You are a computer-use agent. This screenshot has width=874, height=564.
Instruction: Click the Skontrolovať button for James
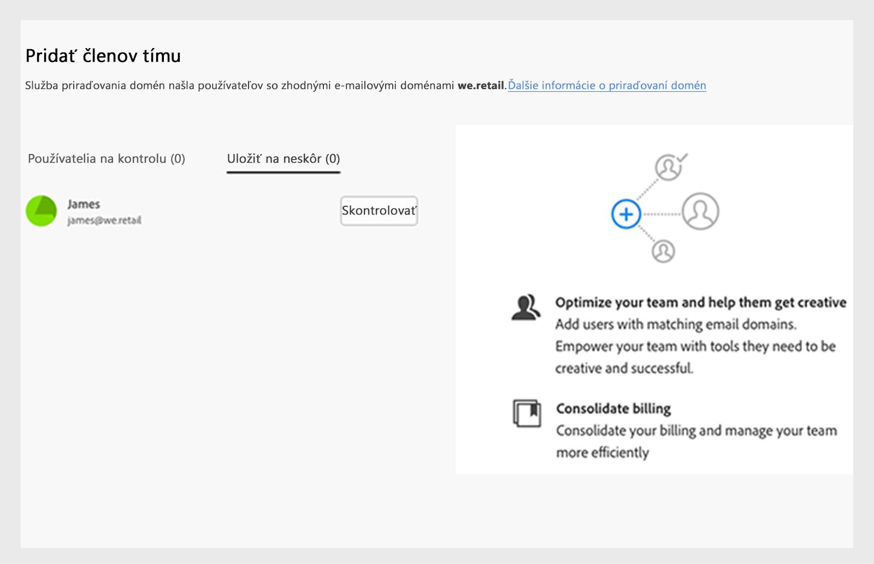379,211
